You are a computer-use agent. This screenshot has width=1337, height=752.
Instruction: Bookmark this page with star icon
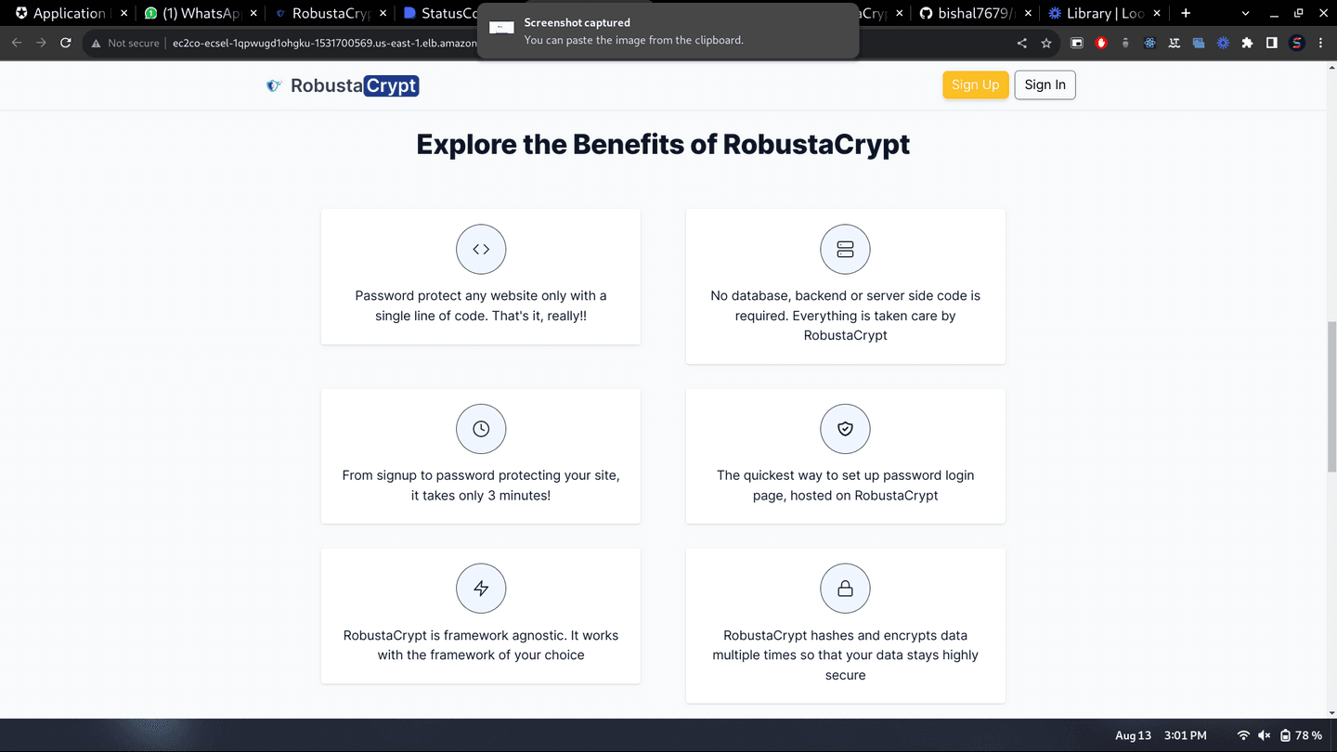(x=1046, y=43)
